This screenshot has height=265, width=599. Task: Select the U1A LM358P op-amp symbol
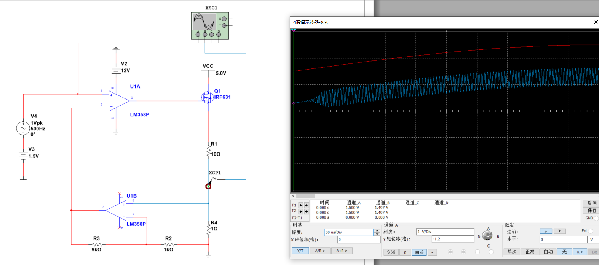click(119, 101)
